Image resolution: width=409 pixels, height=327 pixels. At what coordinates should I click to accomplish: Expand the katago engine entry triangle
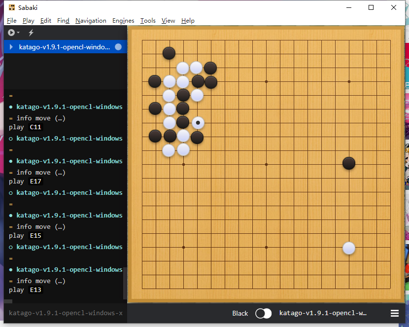point(11,47)
